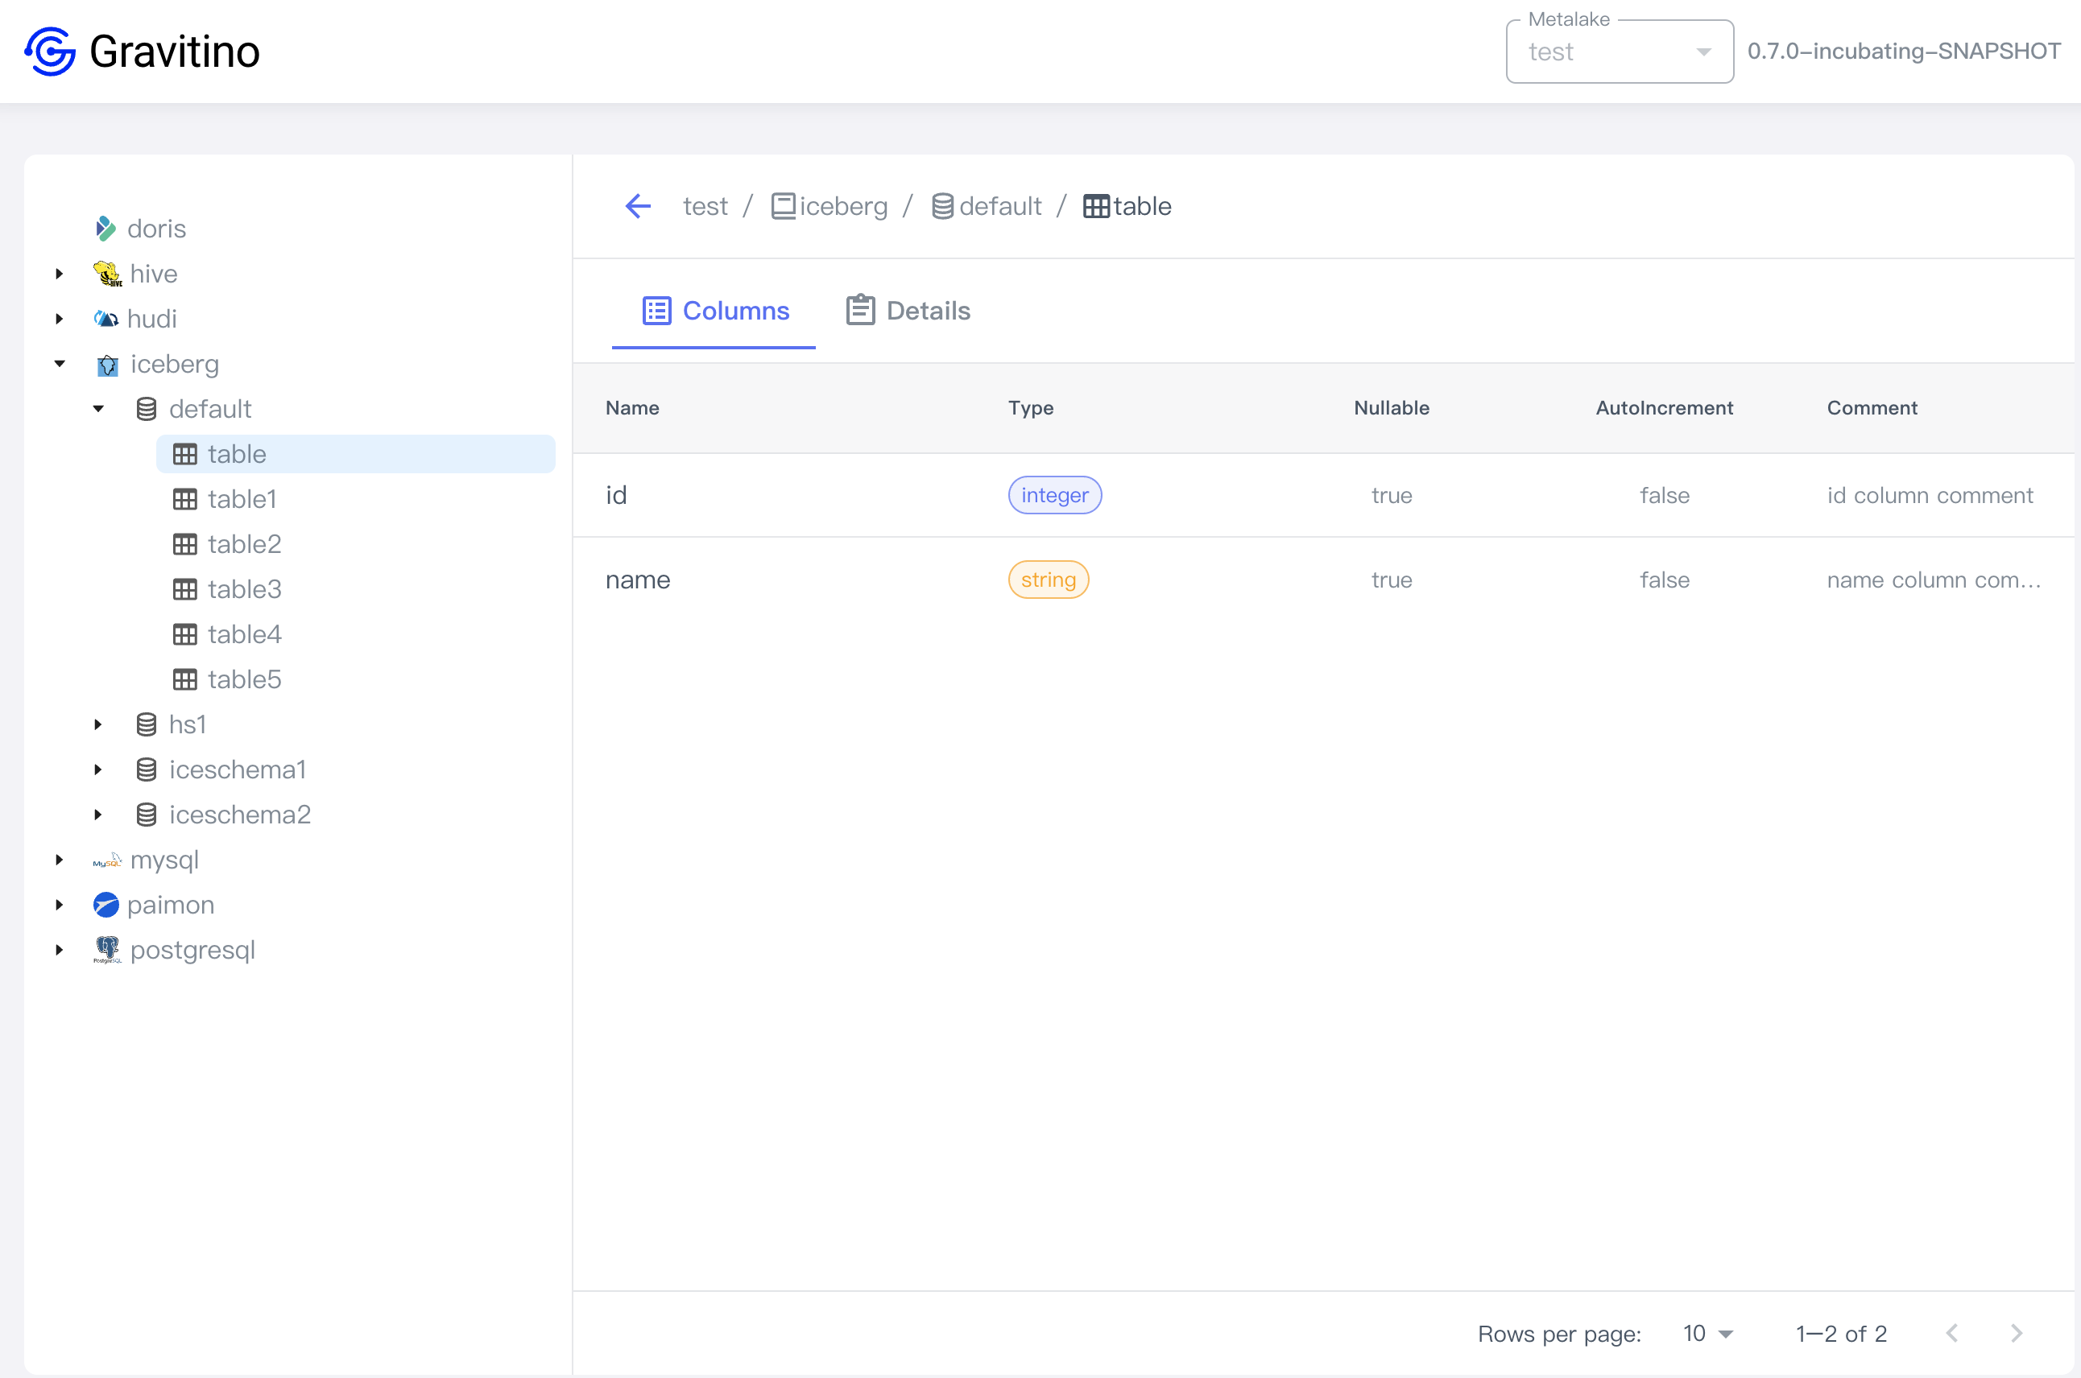Click the postgresql elephant icon

pyautogui.click(x=106, y=949)
